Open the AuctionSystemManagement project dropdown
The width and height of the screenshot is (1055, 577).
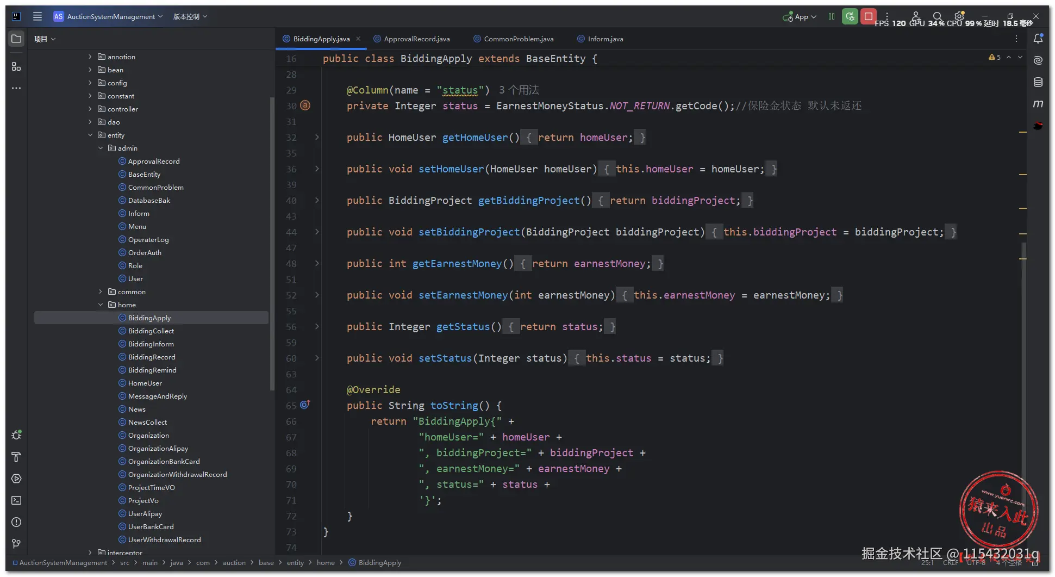click(x=108, y=16)
